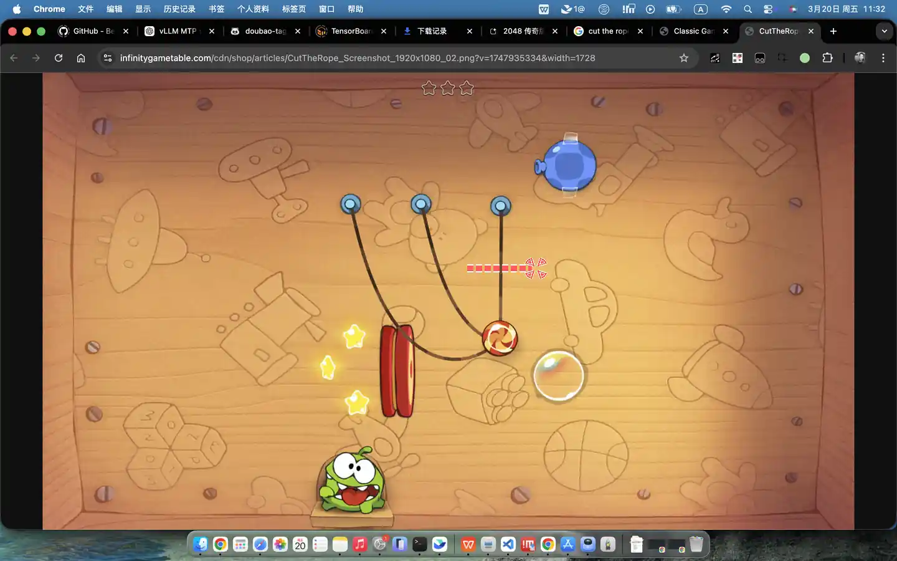
Task: Open the 帮助 menu
Action: click(355, 9)
